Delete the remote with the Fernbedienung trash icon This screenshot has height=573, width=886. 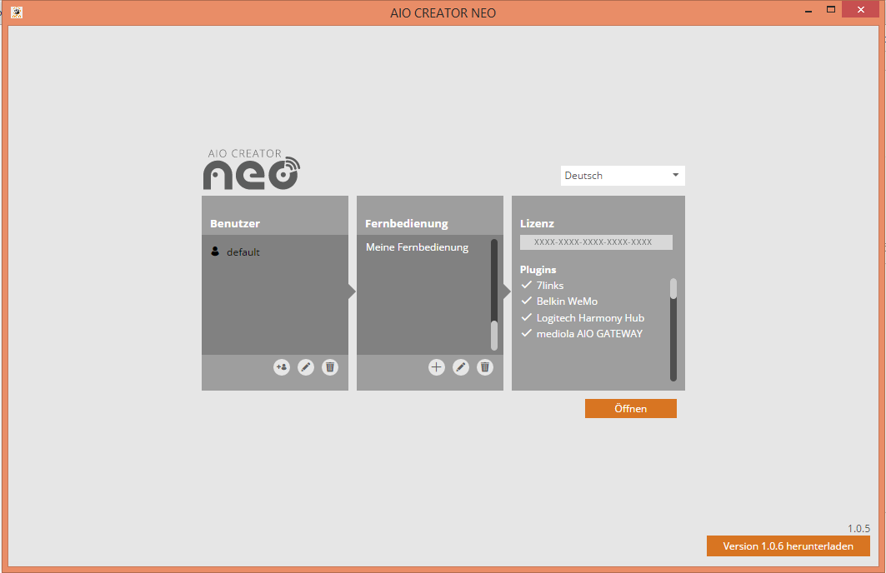[485, 367]
